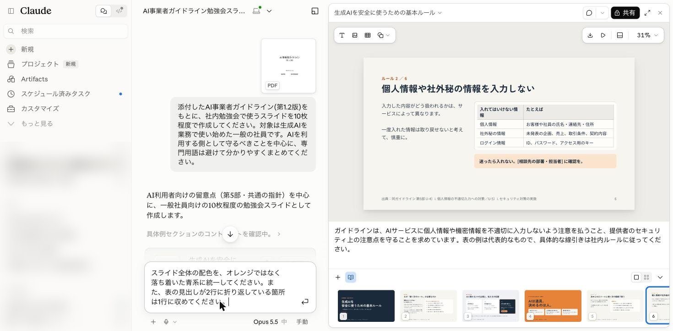Jump to latest message with down arrow
Image resolution: width=673 pixels, height=331 pixels.
tap(230, 234)
